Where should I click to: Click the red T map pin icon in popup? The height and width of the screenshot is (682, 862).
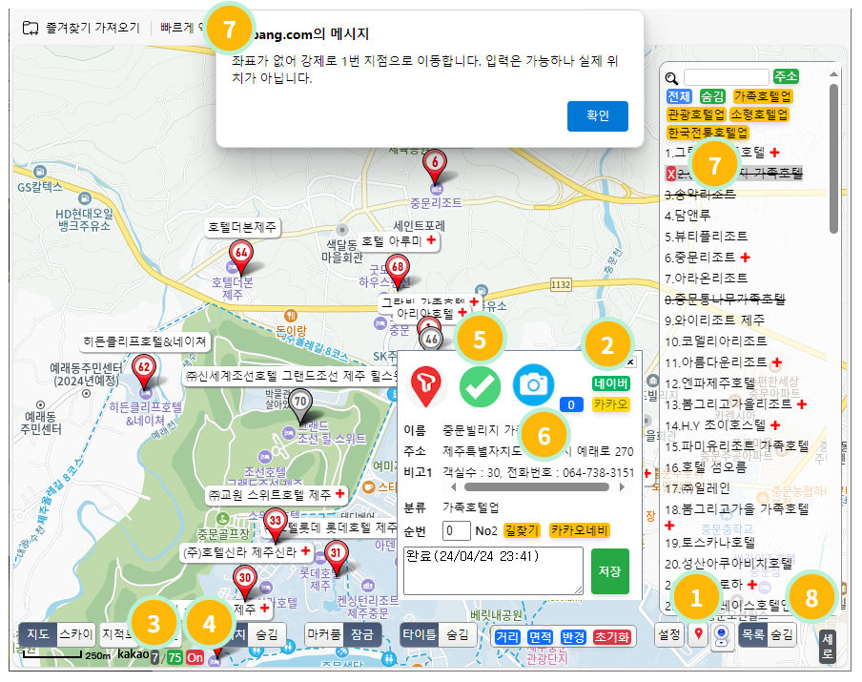click(428, 385)
